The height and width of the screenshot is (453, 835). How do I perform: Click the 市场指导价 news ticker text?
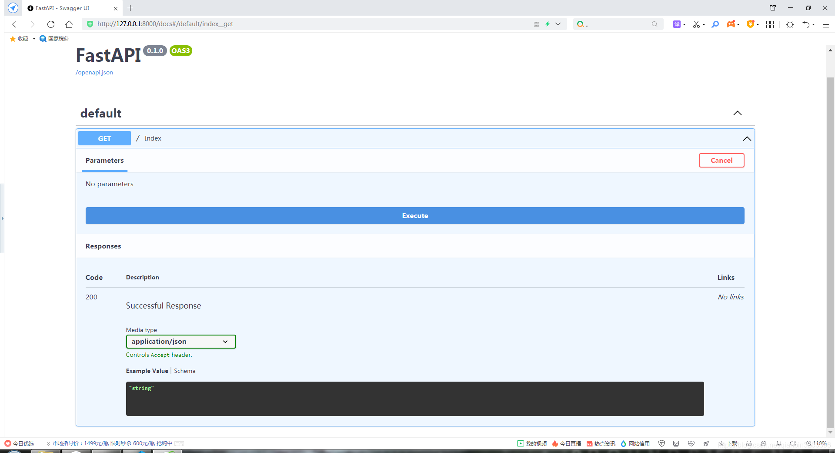(x=112, y=444)
